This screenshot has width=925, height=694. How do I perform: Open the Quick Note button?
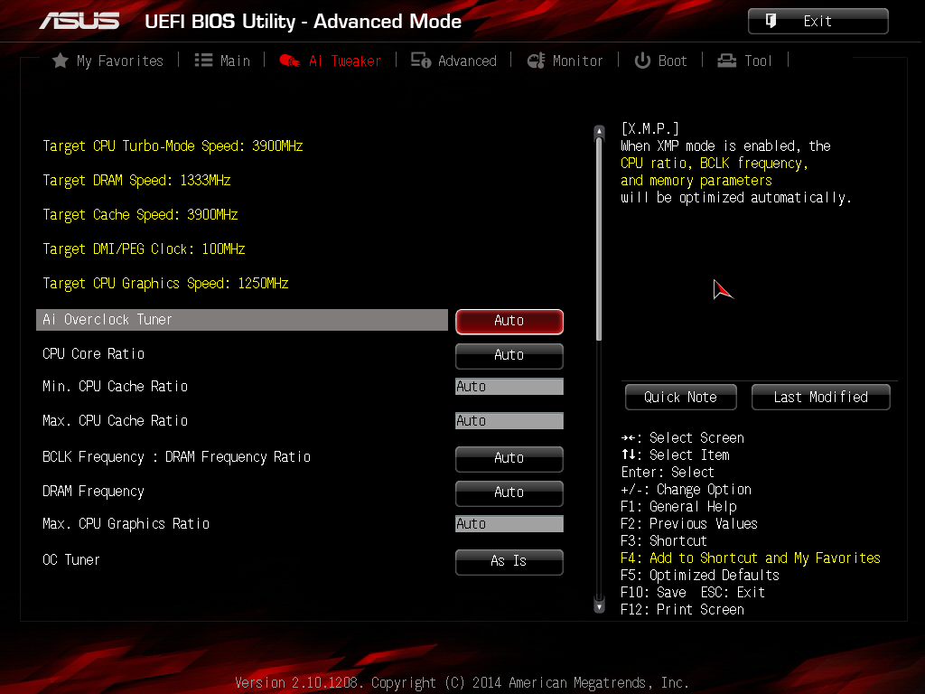click(x=681, y=398)
